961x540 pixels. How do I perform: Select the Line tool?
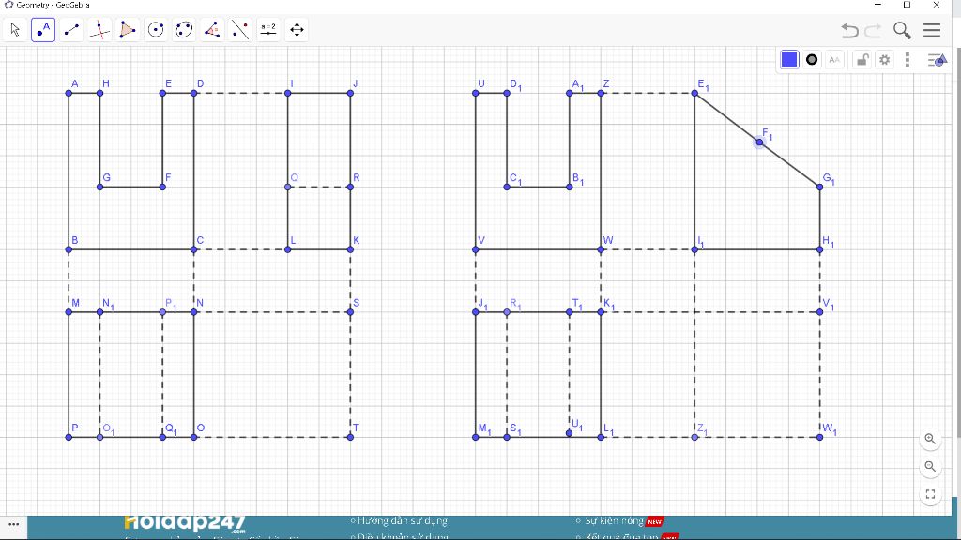(x=71, y=29)
